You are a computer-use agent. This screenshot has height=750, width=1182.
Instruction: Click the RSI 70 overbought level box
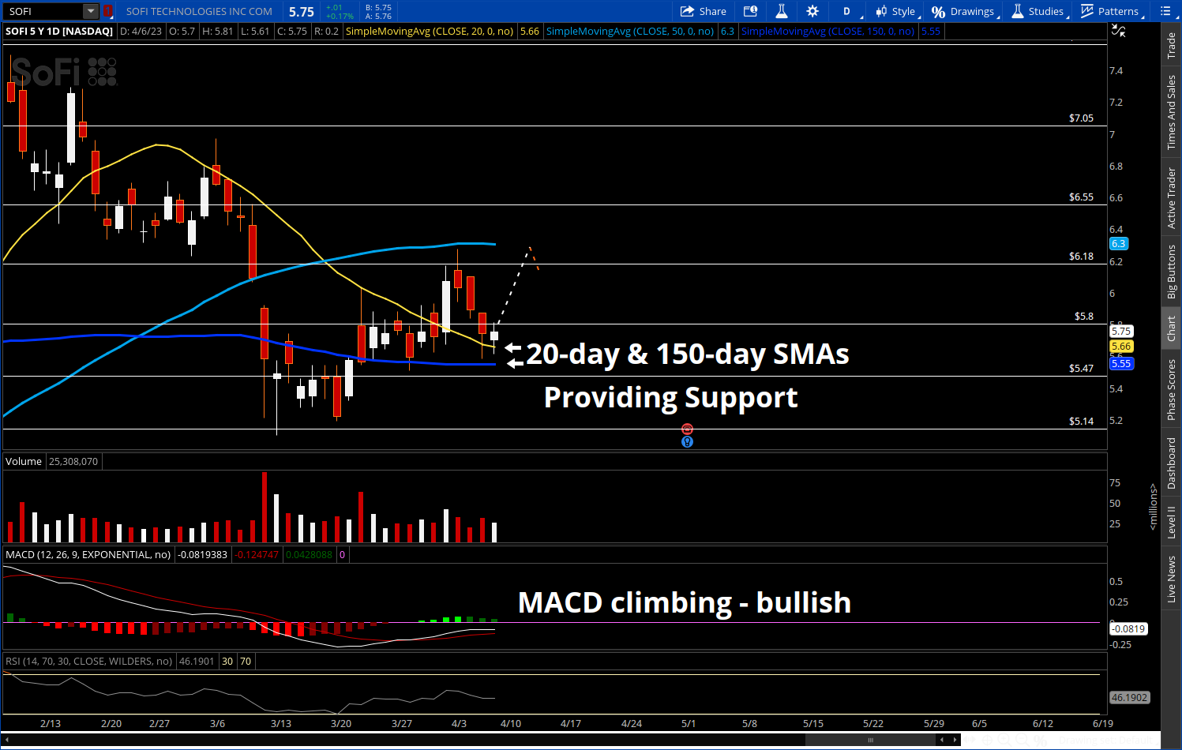pos(246,661)
